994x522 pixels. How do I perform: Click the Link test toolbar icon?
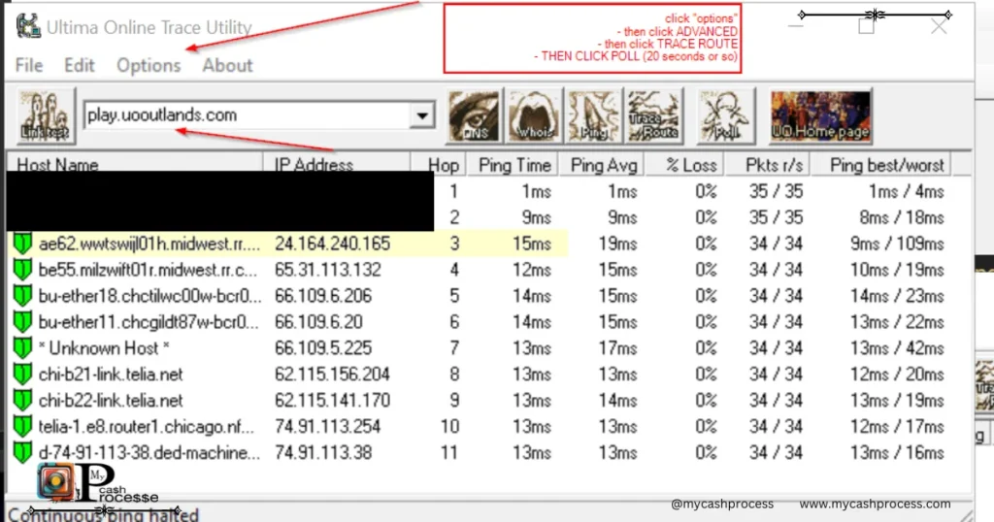point(45,115)
